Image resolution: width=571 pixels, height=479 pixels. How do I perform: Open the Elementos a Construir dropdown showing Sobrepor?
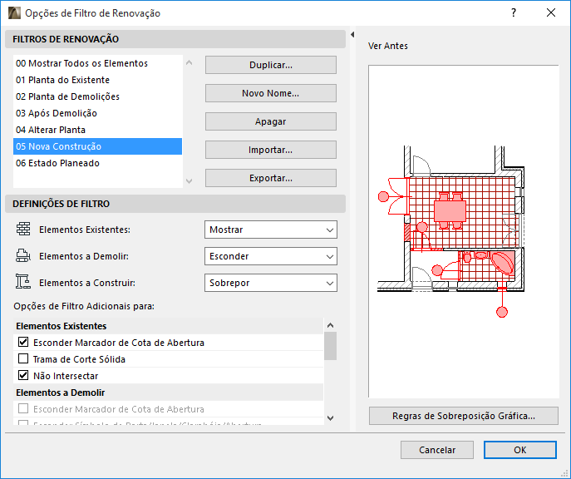coord(271,283)
